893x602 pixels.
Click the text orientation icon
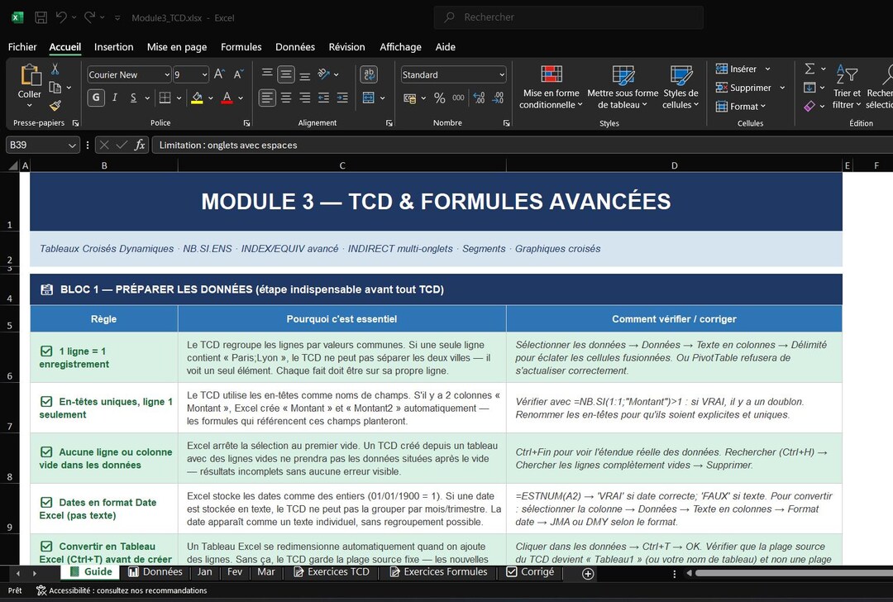tap(324, 74)
